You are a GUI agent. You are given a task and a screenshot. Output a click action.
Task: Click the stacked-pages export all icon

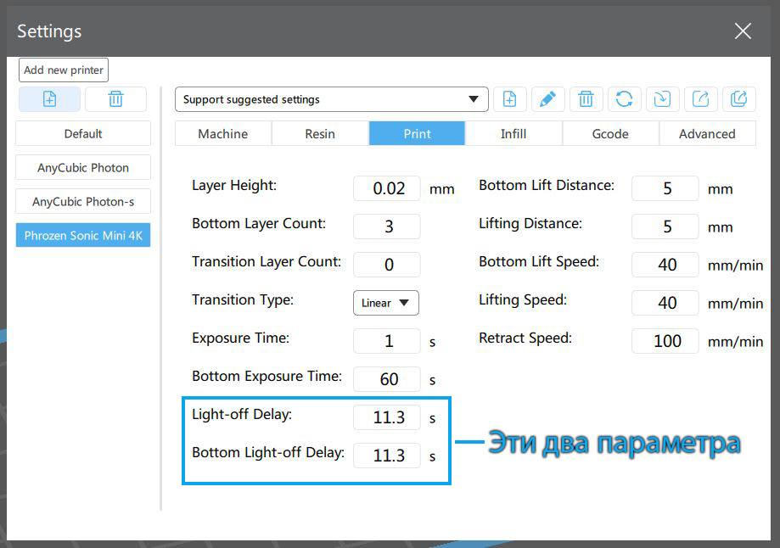coord(738,99)
